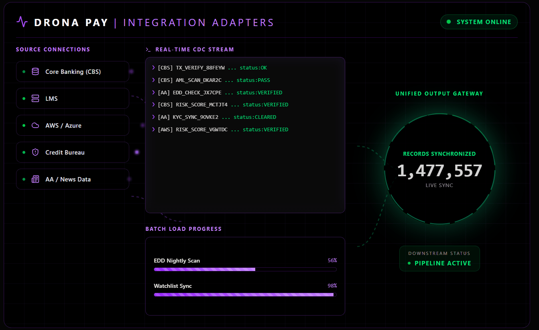Click the AA / News Data newspaper icon

35,179
